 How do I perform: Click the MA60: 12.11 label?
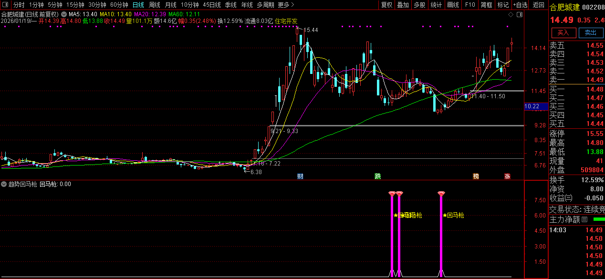(184, 14)
